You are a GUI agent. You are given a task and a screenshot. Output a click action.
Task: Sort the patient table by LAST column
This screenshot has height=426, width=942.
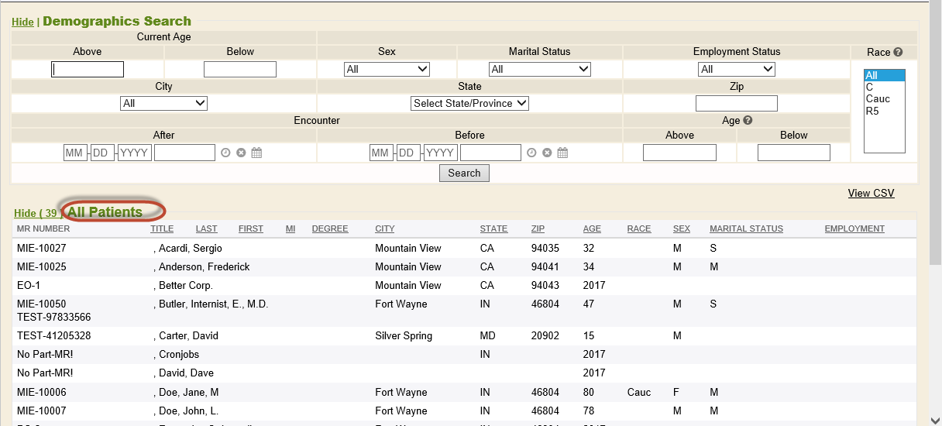click(206, 228)
